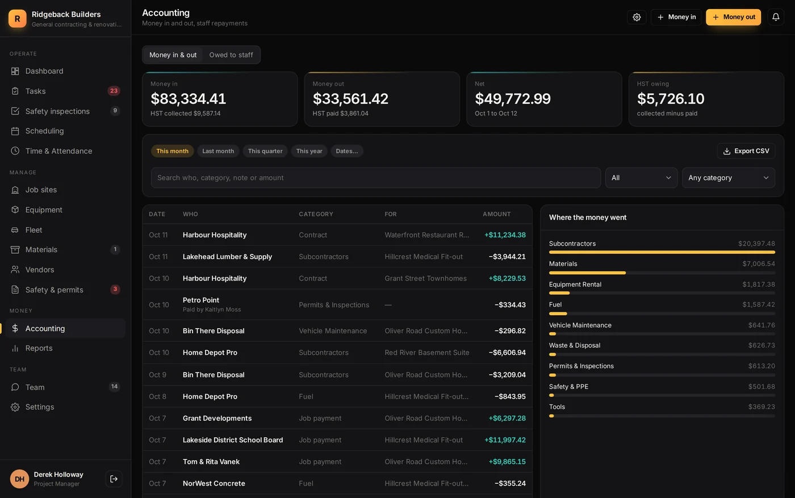The image size is (795, 498).
Task: Click the Scheduling calendar icon
Action: click(15, 131)
